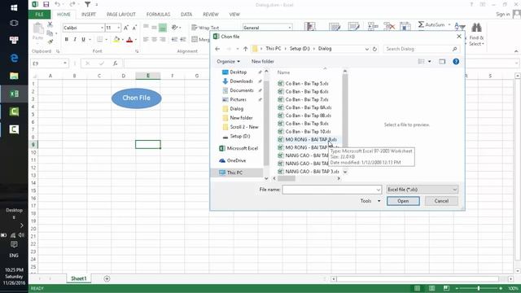Screen dimensions: 521x293
Task: Click the yellow Fill Color button
Action: [x=116, y=40]
